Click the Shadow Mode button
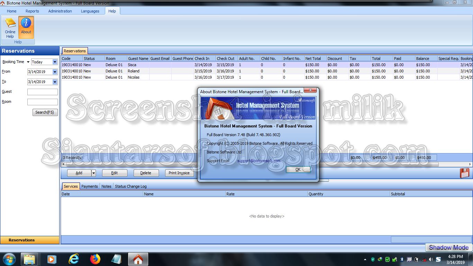This screenshot has height=266, width=473. click(x=449, y=247)
